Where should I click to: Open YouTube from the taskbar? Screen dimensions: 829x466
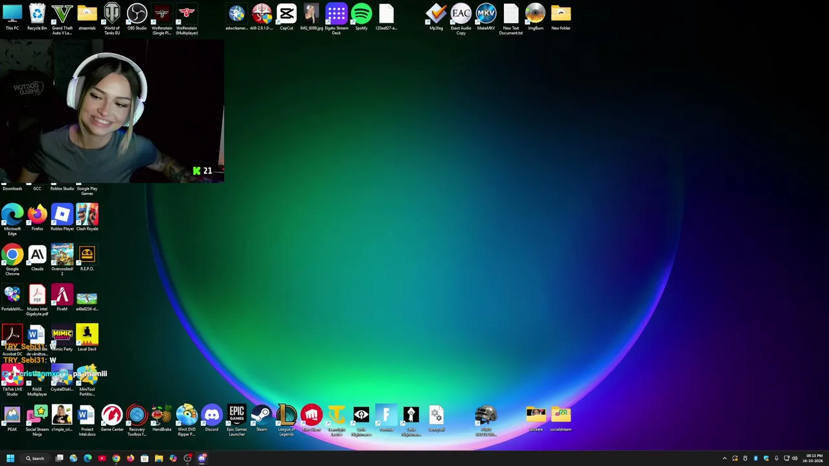102,458
